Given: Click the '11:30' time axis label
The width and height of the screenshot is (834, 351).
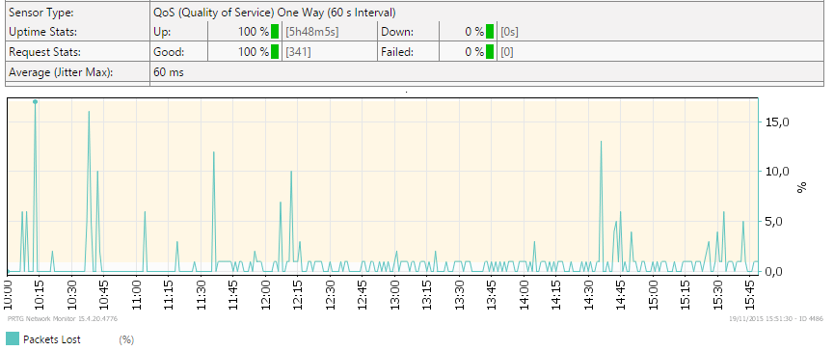Looking at the screenshot, I should pos(202,296).
